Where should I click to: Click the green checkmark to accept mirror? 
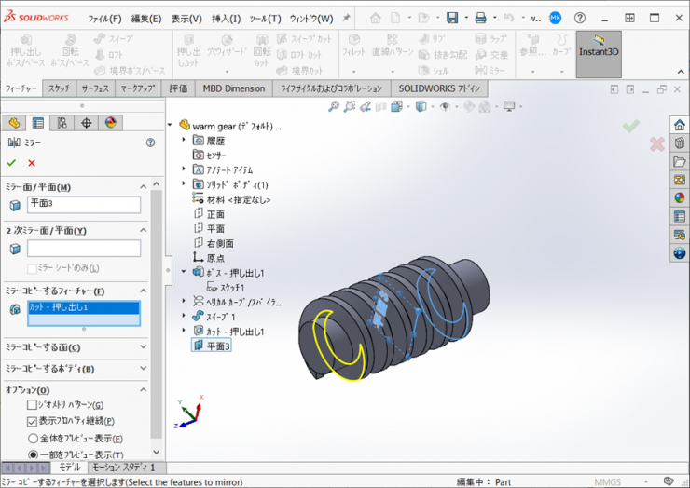click(x=11, y=163)
